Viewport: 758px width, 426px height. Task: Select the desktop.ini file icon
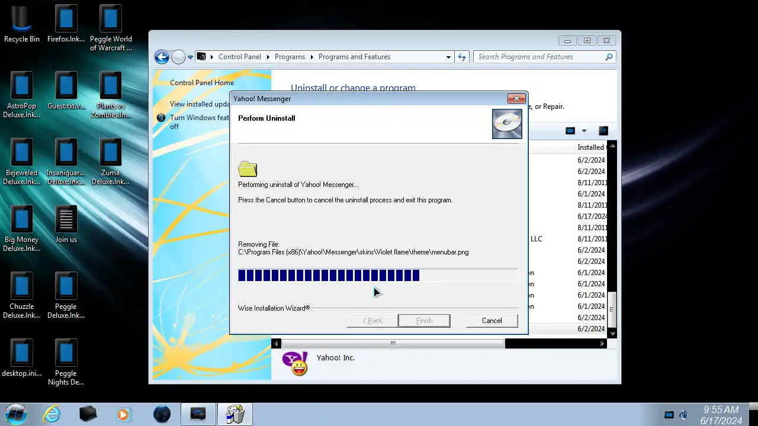click(x=22, y=358)
